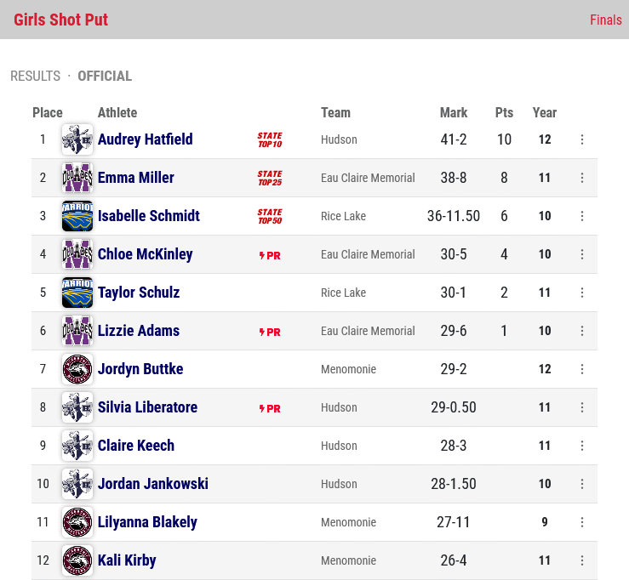
Task: Click the State Top 50 badge
Action: pyautogui.click(x=270, y=217)
